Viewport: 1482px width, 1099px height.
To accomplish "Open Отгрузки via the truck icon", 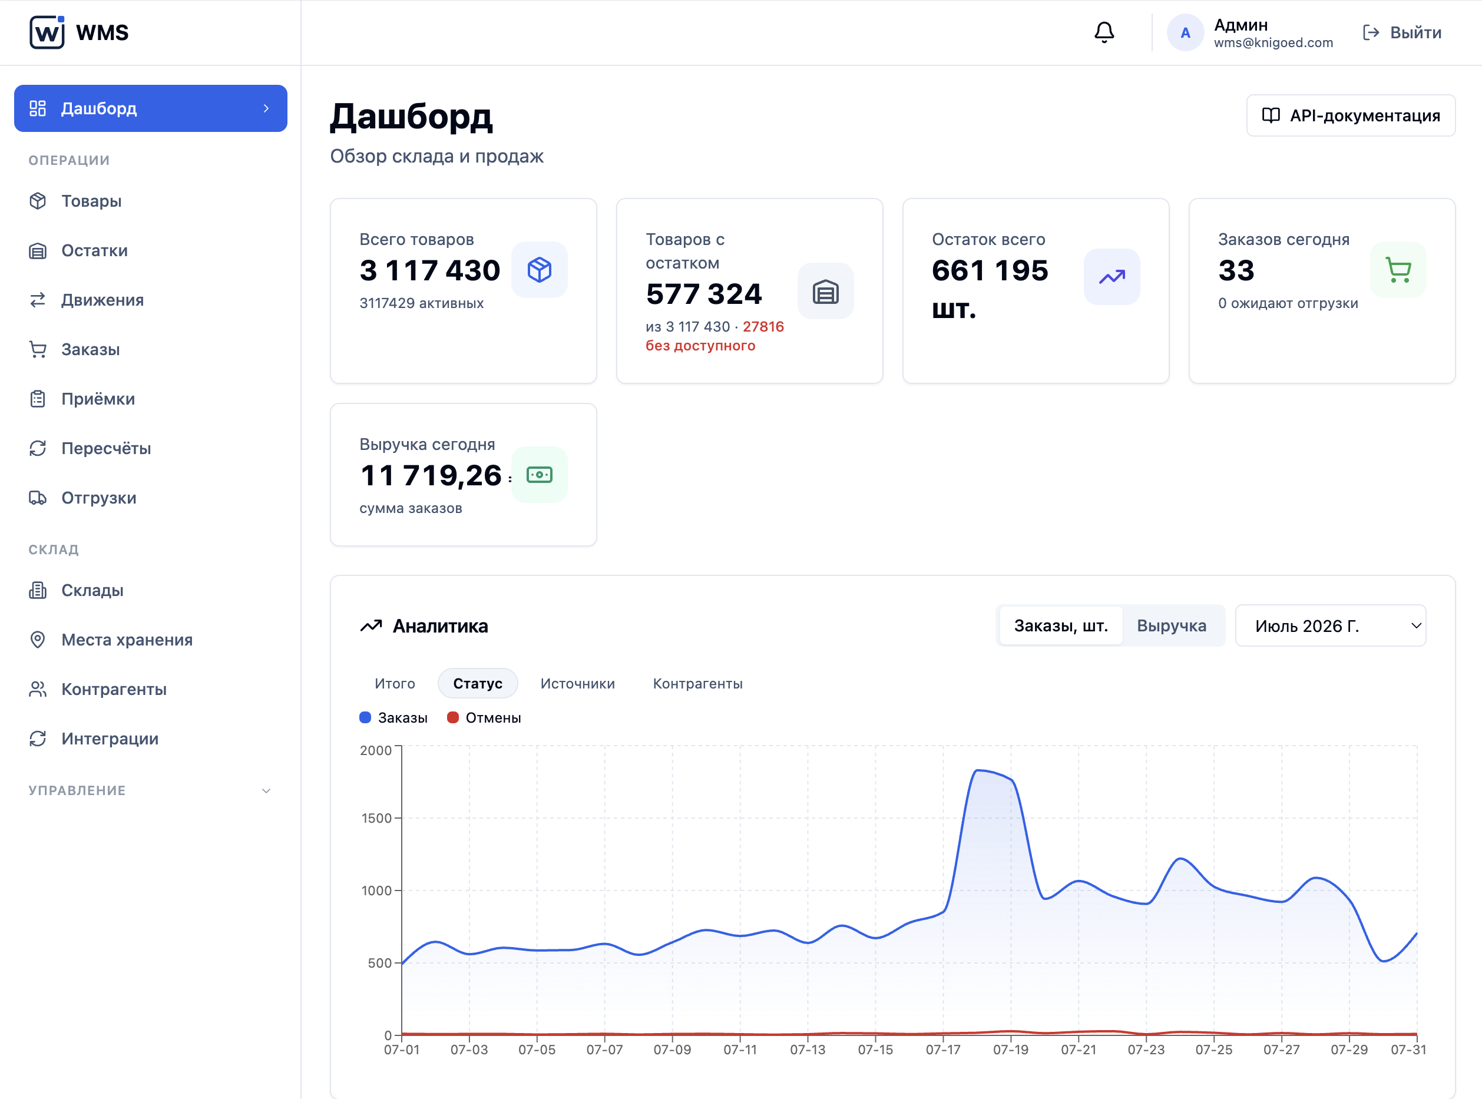I will 38,498.
